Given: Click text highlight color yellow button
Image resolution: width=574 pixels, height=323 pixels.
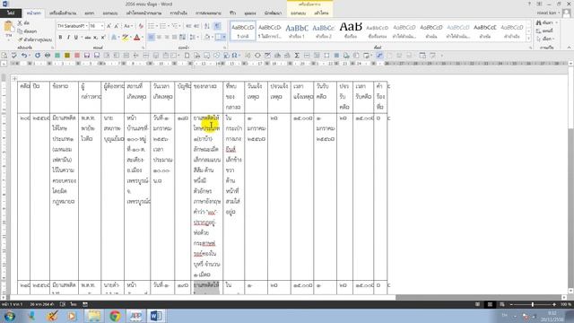Looking at the screenshot, I should click(x=126, y=38).
